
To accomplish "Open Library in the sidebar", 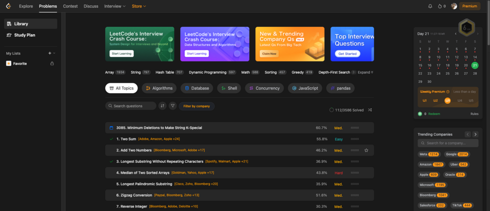I will coord(31,24).
